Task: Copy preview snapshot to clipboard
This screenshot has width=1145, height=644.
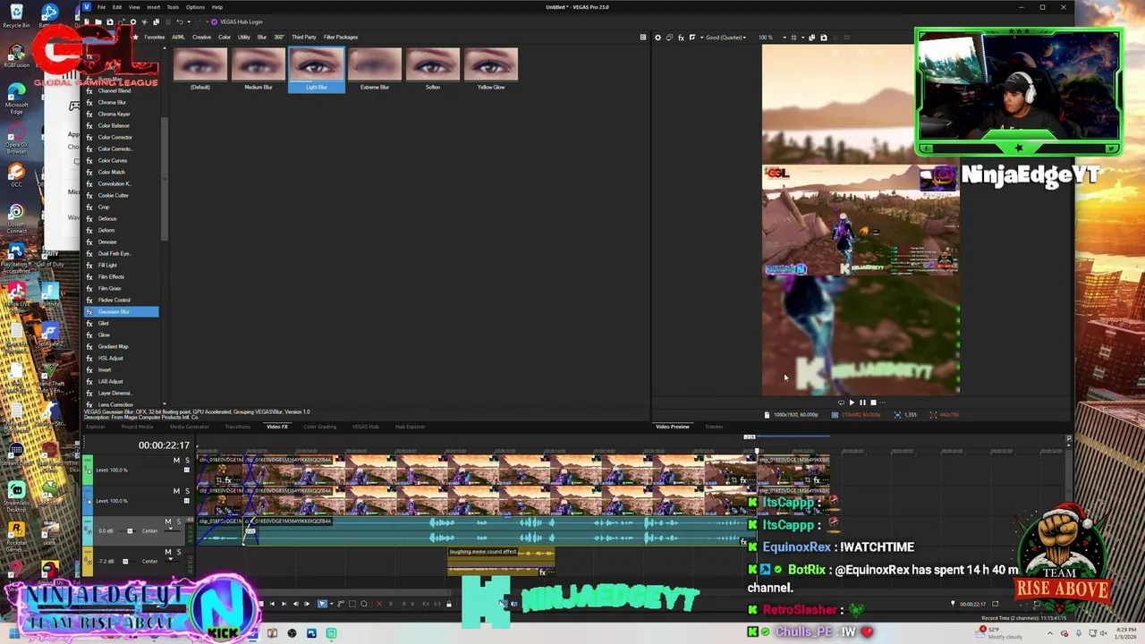Action: pyautogui.click(x=812, y=38)
